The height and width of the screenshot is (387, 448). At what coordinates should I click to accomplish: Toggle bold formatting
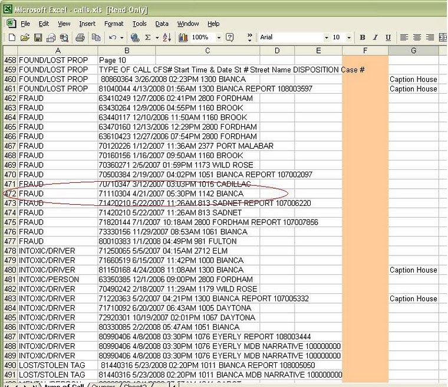click(363, 38)
